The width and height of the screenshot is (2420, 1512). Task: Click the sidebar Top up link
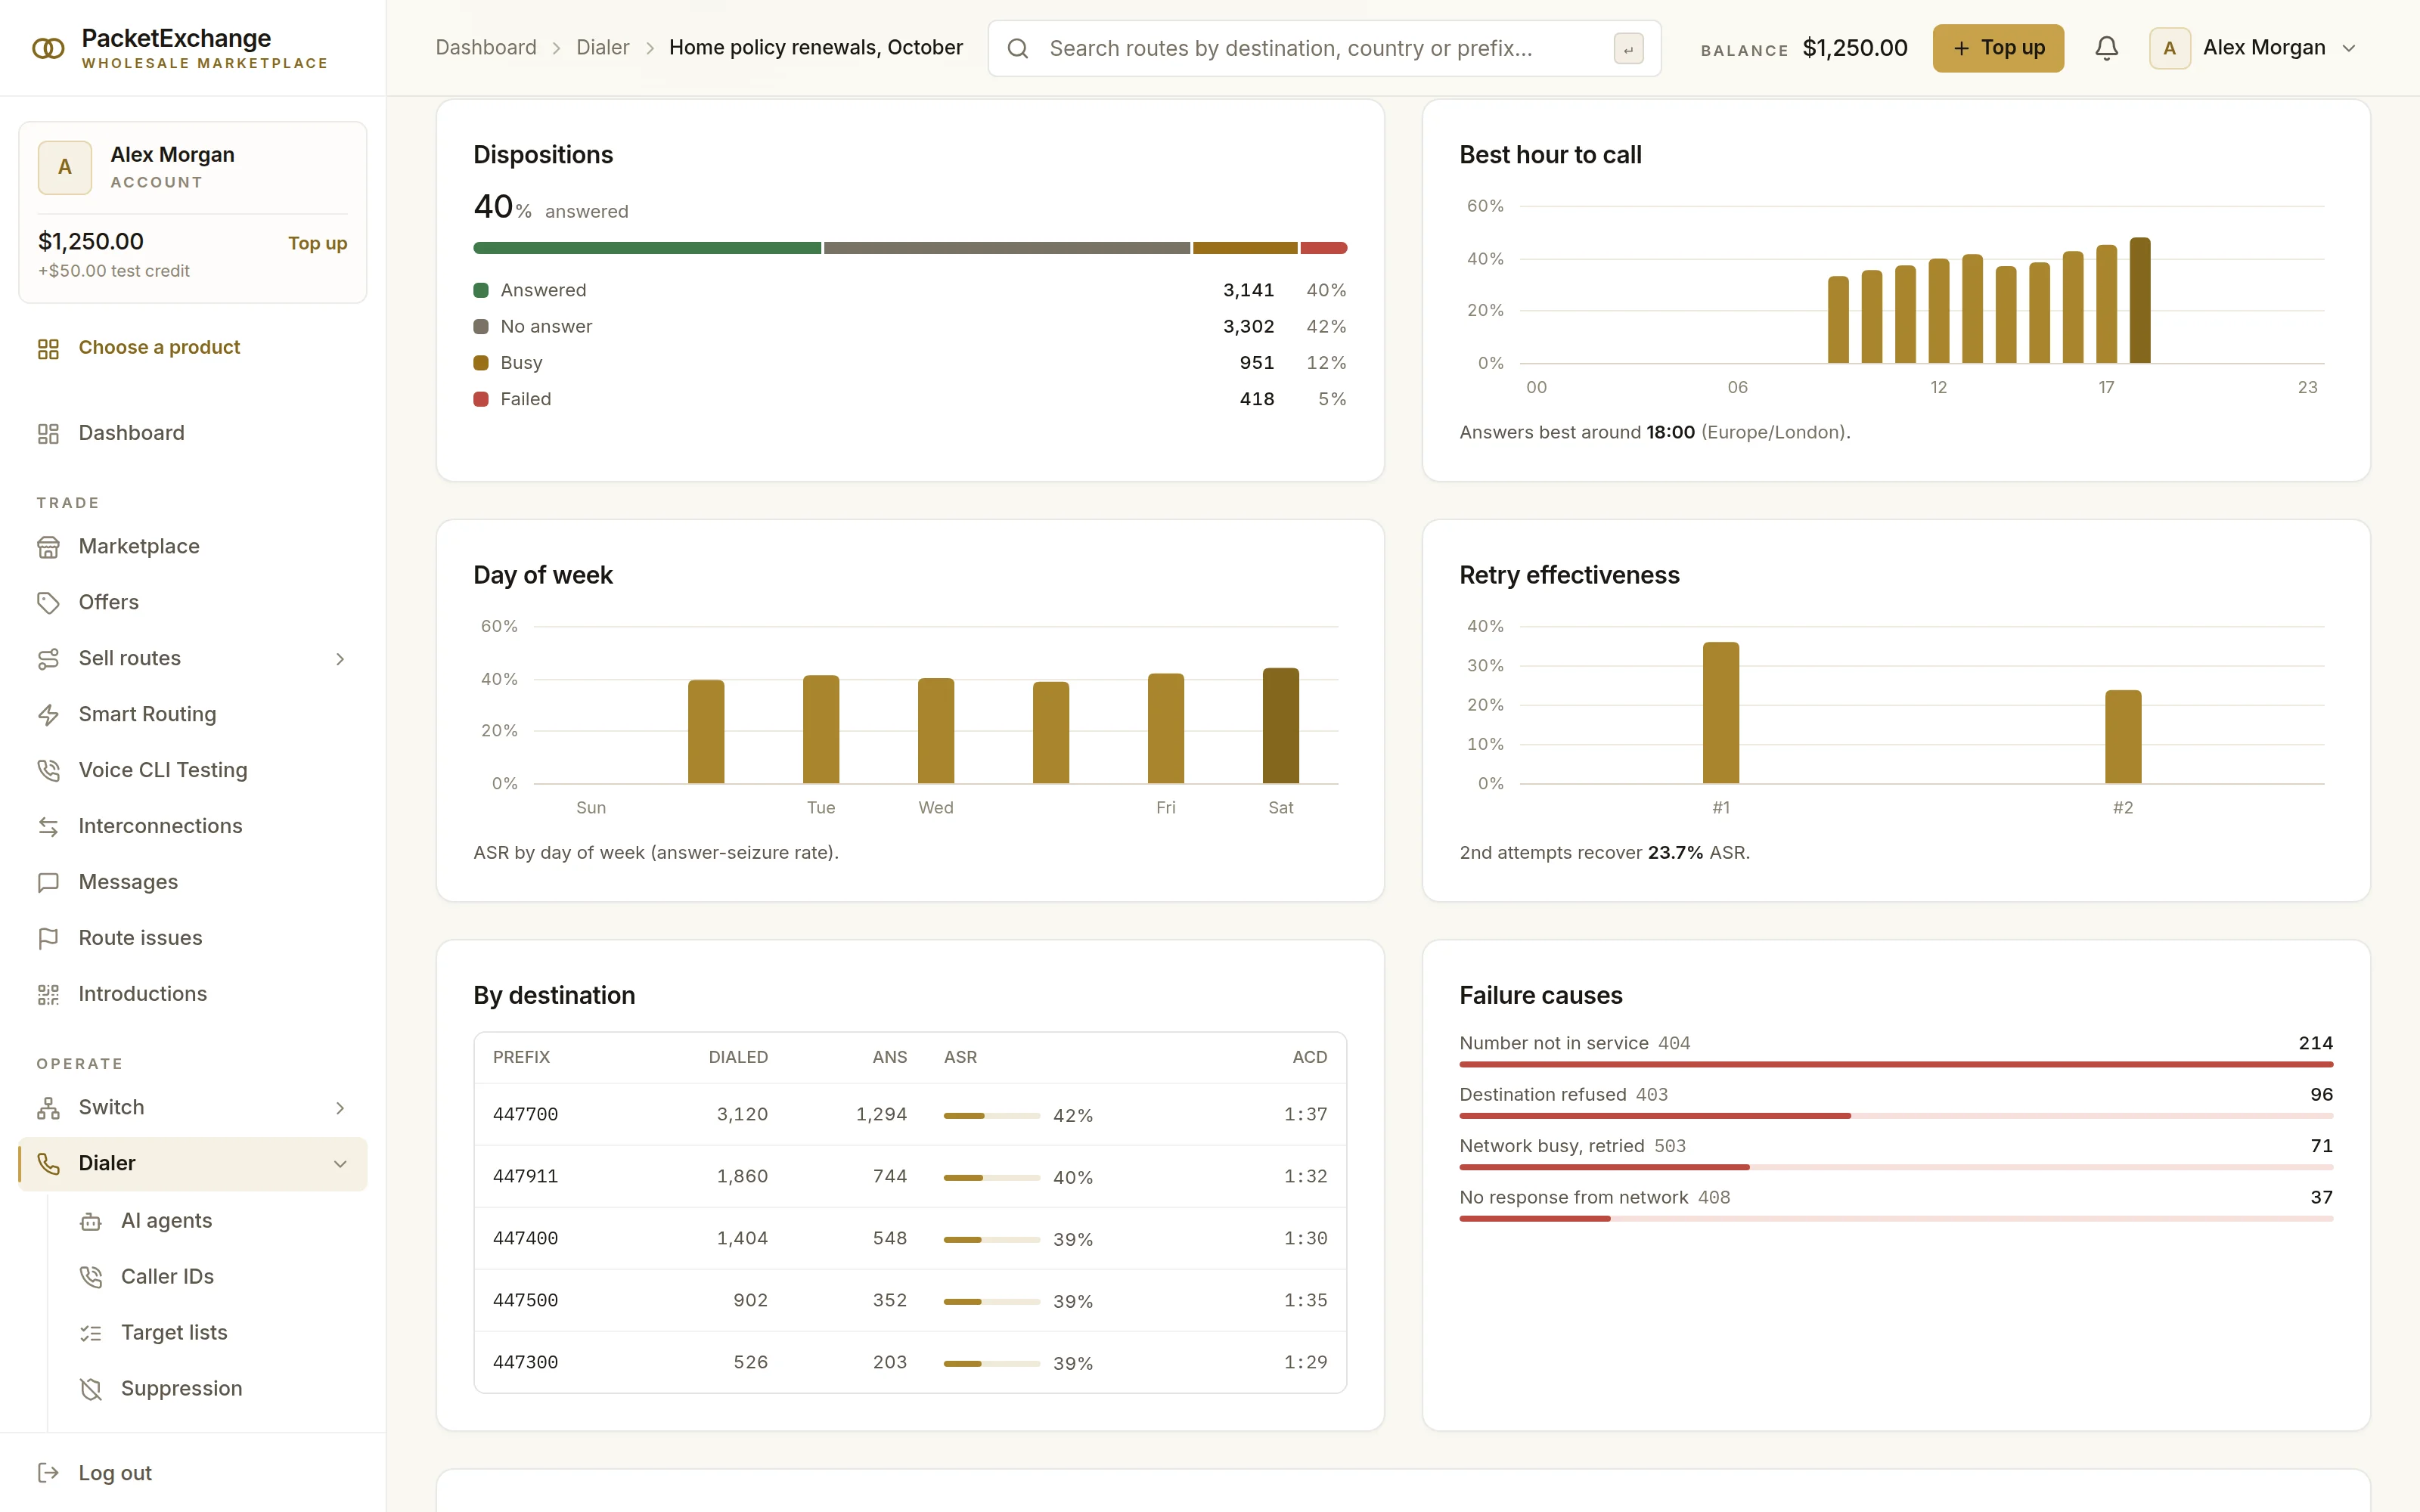point(317,243)
